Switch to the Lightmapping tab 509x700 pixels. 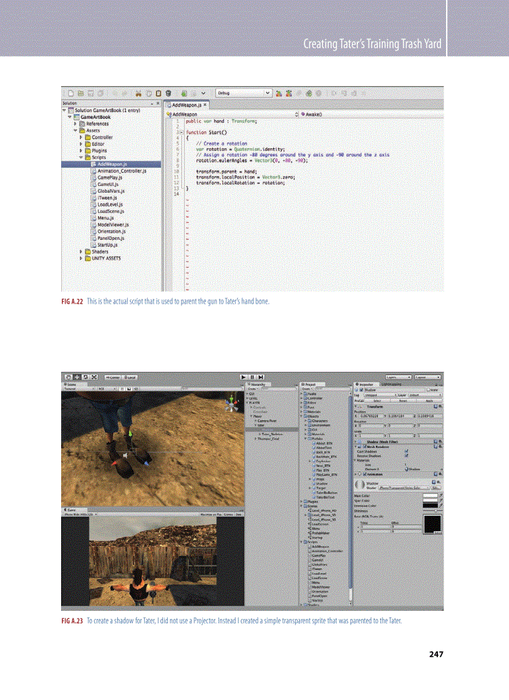coord(391,385)
